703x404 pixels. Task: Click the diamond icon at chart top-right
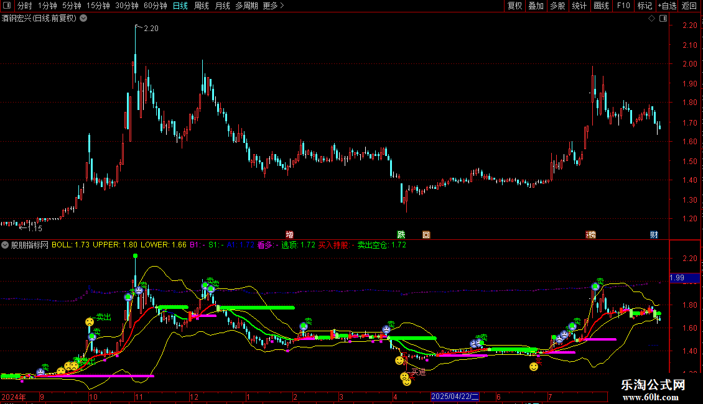(x=651, y=19)
